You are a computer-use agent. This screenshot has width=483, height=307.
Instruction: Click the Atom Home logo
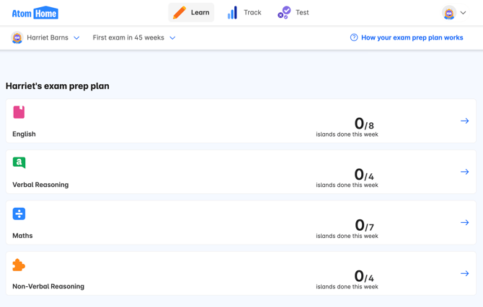click(x=35, y=13)
